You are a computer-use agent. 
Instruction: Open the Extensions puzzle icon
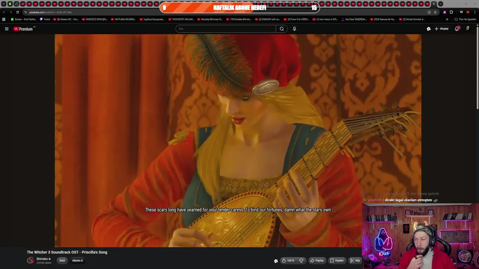click(x=451, y=12)
